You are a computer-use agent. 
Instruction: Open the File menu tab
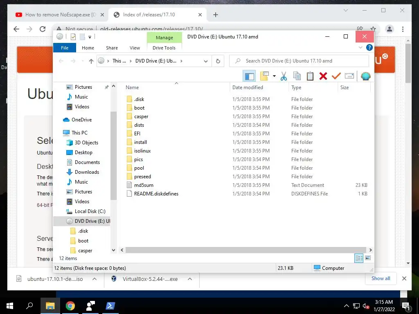click(65, 48)
